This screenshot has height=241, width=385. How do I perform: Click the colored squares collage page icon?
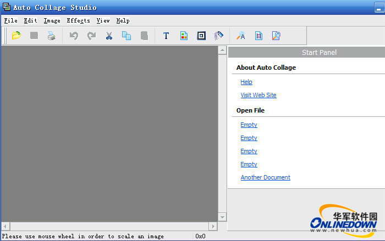184,36
